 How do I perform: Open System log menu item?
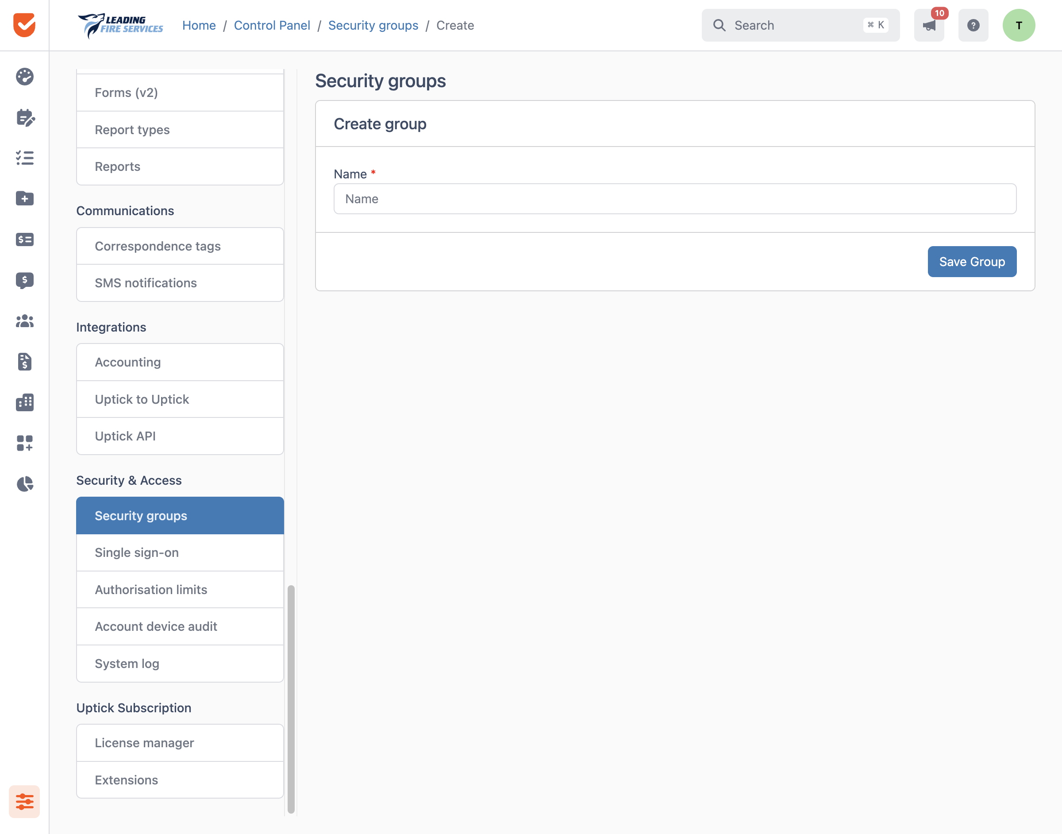[180, 664]
